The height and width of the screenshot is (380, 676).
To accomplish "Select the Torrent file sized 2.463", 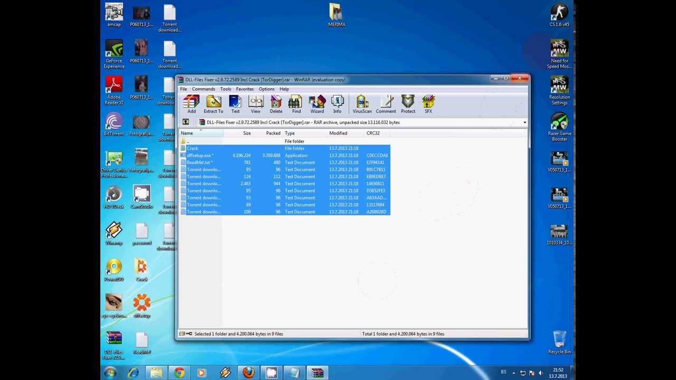I will click(285, 184).
